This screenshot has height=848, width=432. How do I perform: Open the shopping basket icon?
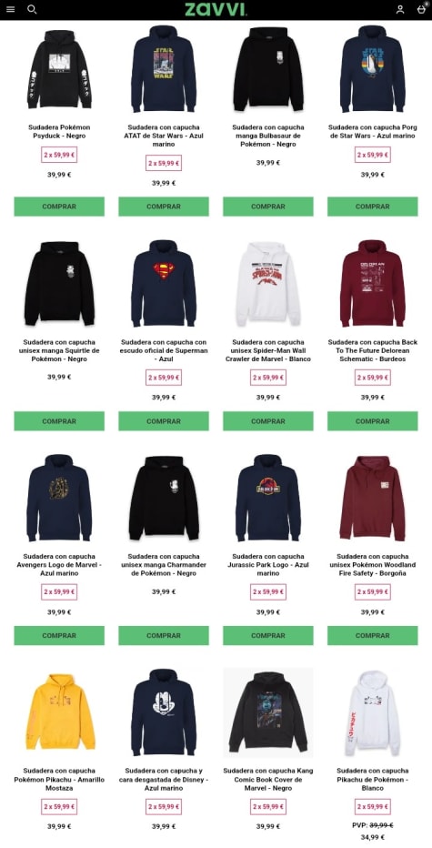coord(422,9)
